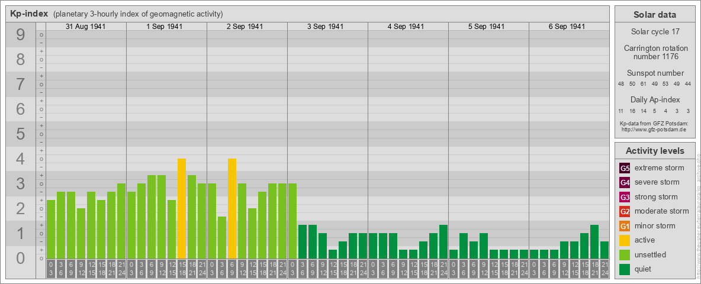Click the 4 Sep 1941 date header

[406, 27]
